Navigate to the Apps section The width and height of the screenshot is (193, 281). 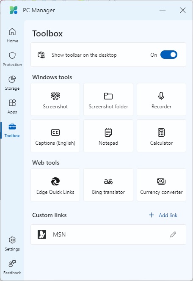12,107
